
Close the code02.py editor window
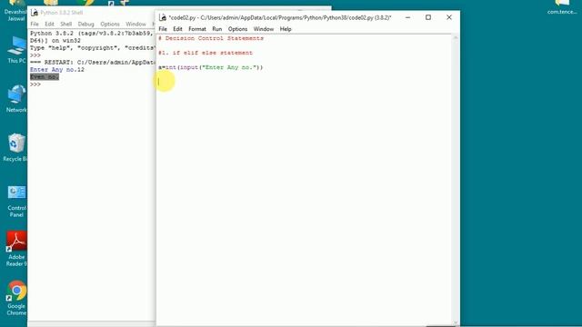(x=449, y=17)
